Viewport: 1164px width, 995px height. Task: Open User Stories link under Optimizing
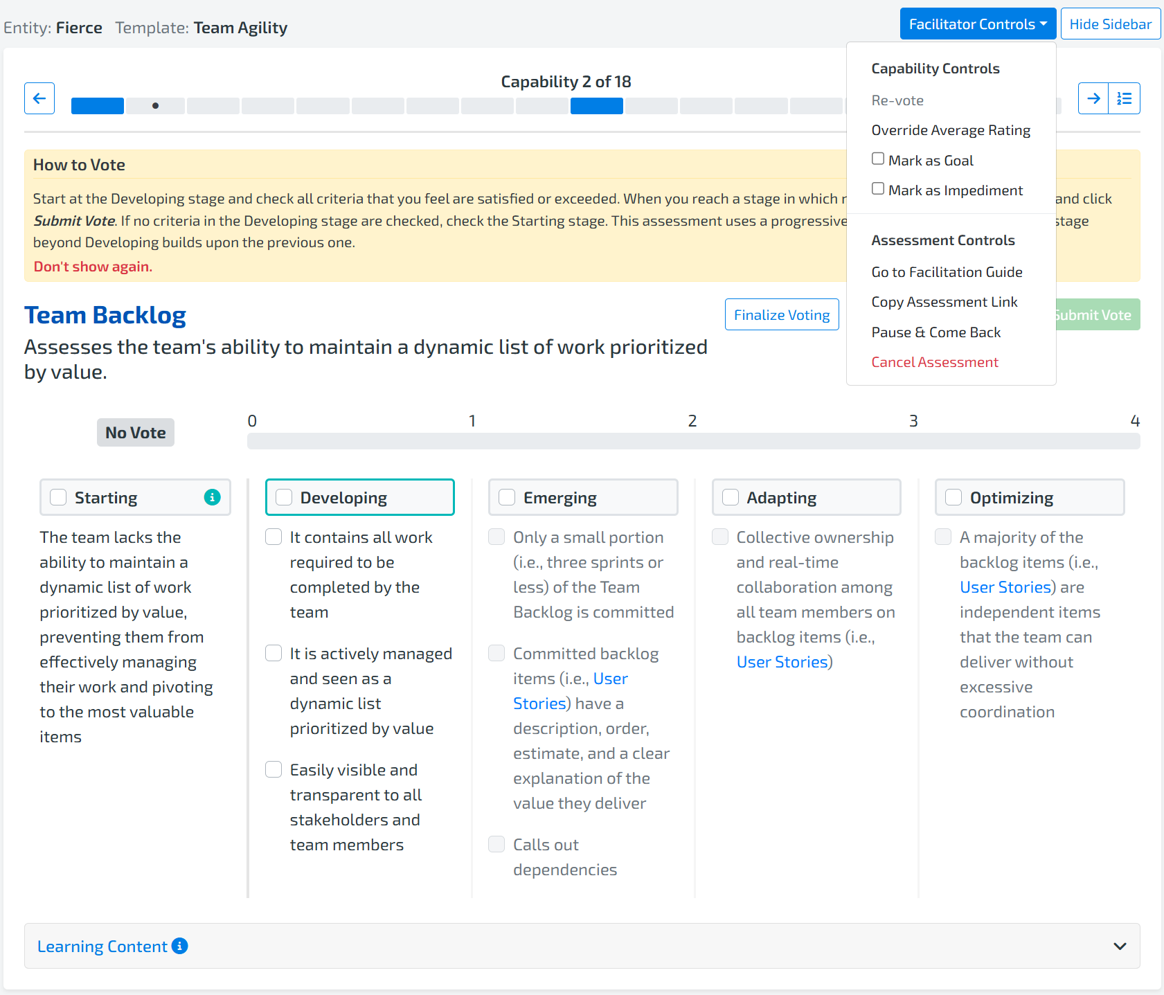click(x=1005, y=587)
